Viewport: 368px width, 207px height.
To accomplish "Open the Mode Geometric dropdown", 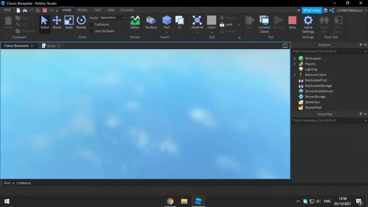I will (113, 18).
